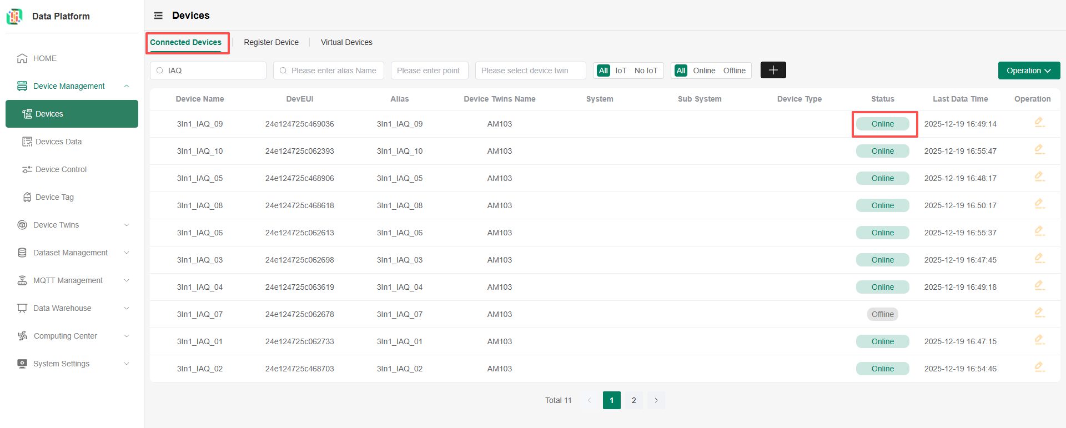Select the No IoT filter option
The height and width of the screenshot is (428, 1066).
pos(646,71)
